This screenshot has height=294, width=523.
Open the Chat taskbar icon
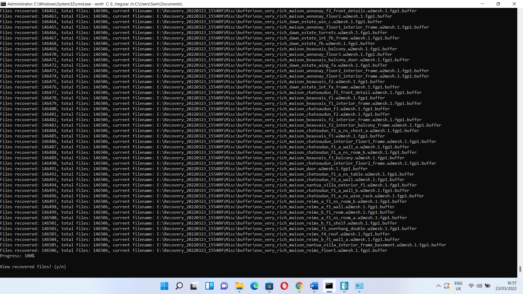(x=224, y=286)
